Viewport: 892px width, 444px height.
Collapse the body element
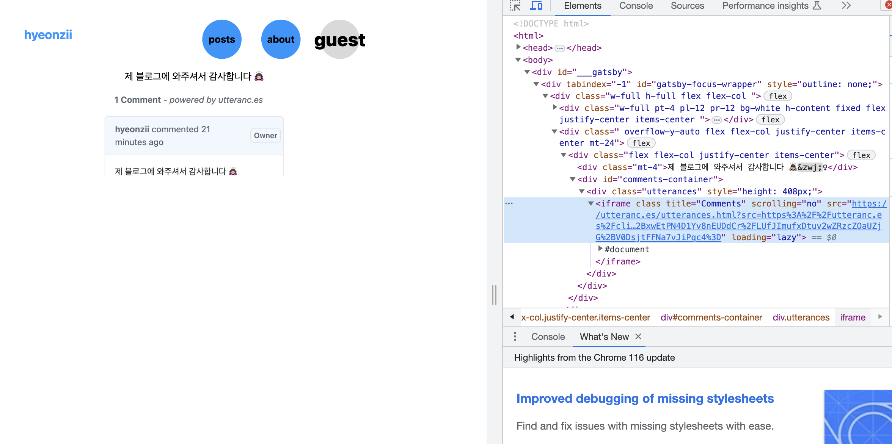[518, 60]
